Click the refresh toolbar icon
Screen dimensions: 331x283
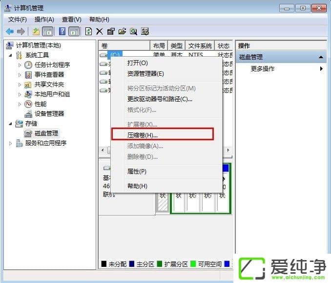coord(88,31)
